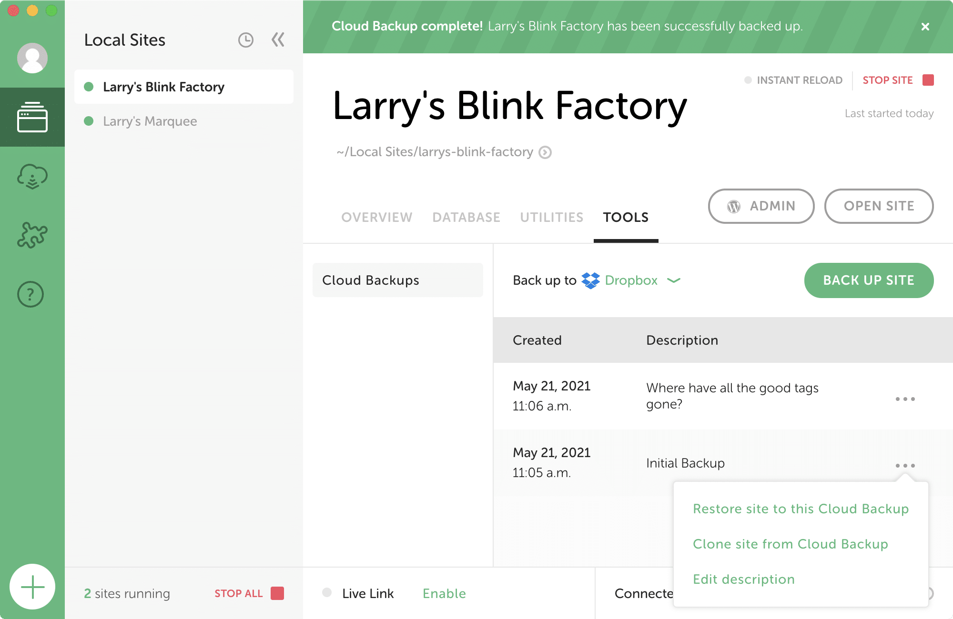This screenshot has height=619, width=953.
Task: Open the Help question mark icon
Action: (x=30, y=294)
